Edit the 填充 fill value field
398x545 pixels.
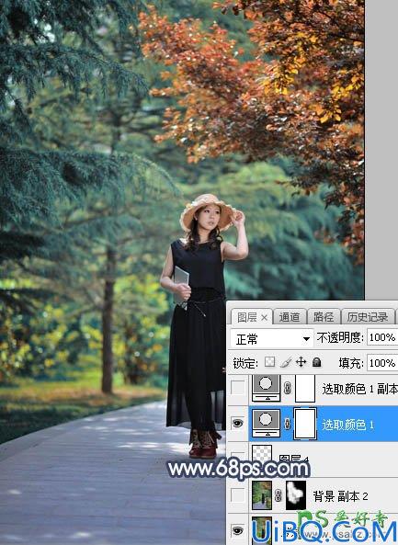[382, 363]
